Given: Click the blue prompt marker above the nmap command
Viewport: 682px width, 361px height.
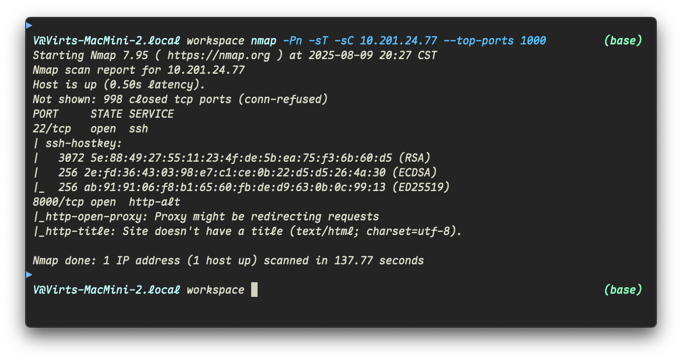Looking at the screenshot, I should [29, 25].
